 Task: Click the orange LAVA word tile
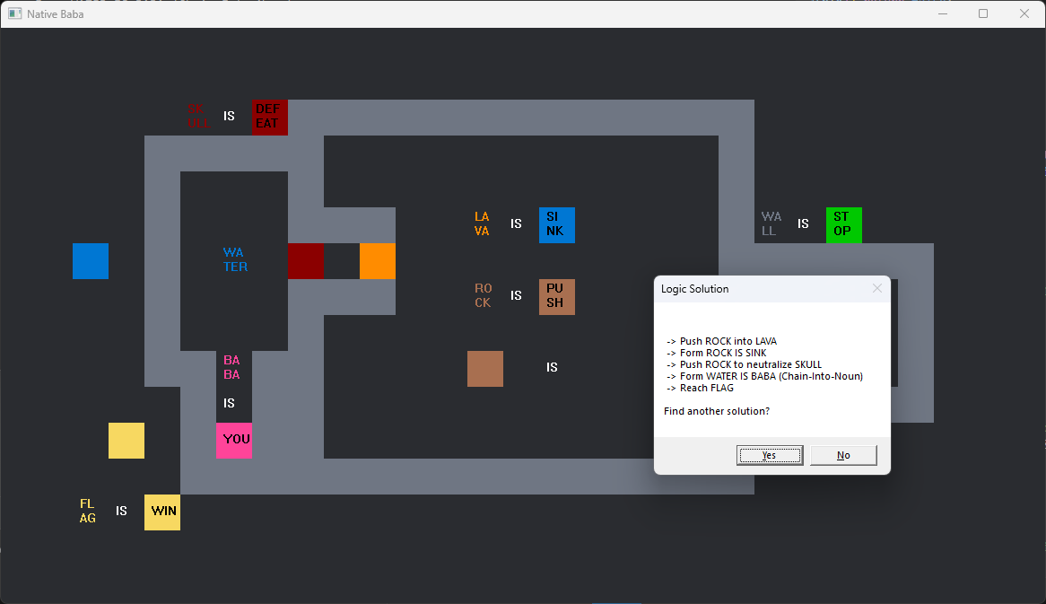(482, 223)
